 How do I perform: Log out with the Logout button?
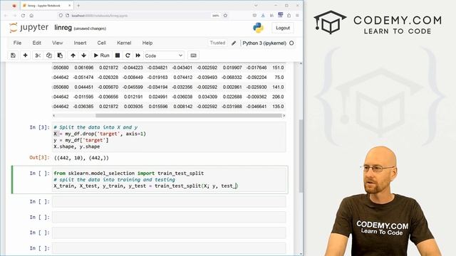pos(283,28)
